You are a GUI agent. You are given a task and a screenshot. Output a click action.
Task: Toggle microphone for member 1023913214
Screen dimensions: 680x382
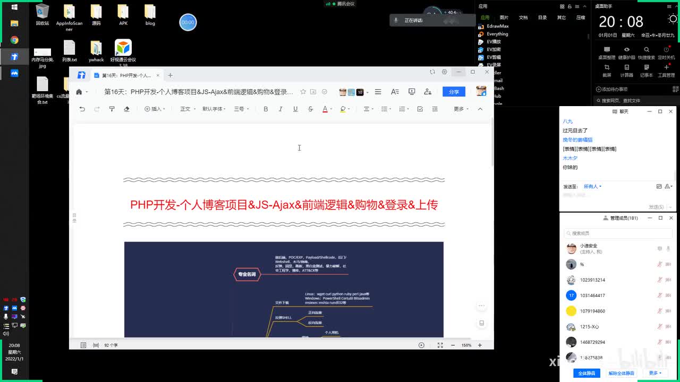point(660,280)
